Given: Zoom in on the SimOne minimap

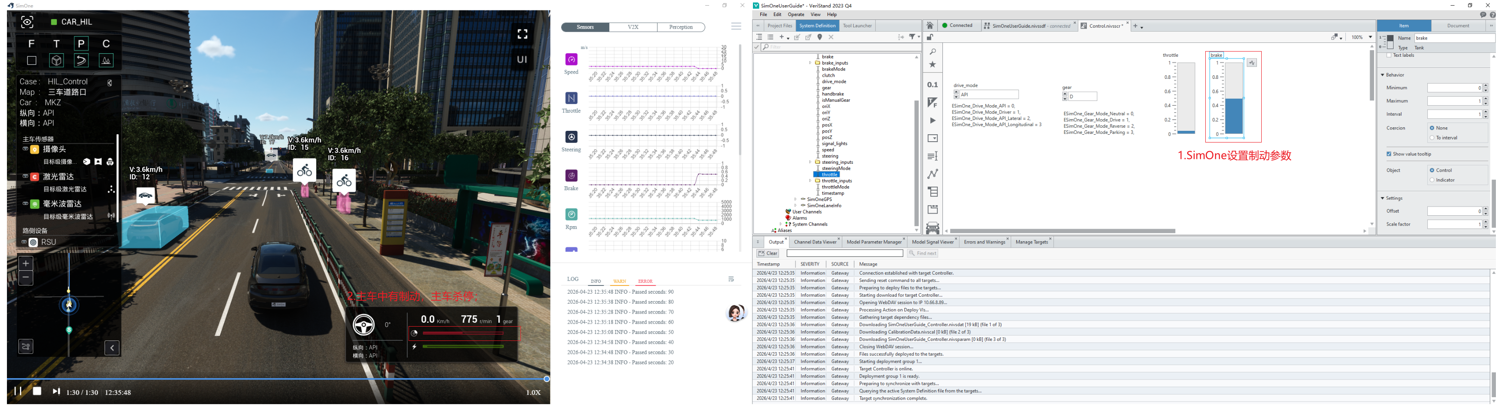Looking at the screenshot, I should tap(26, 263).
